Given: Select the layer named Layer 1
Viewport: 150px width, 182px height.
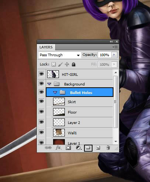Looking at the screenshot, I should (x=74, y=143).
